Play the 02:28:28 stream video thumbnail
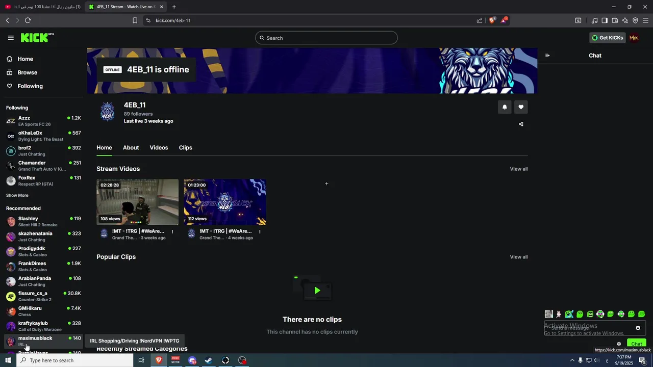Image resolution: width=653 pixels, height=367 pixels. pos(137,202)
